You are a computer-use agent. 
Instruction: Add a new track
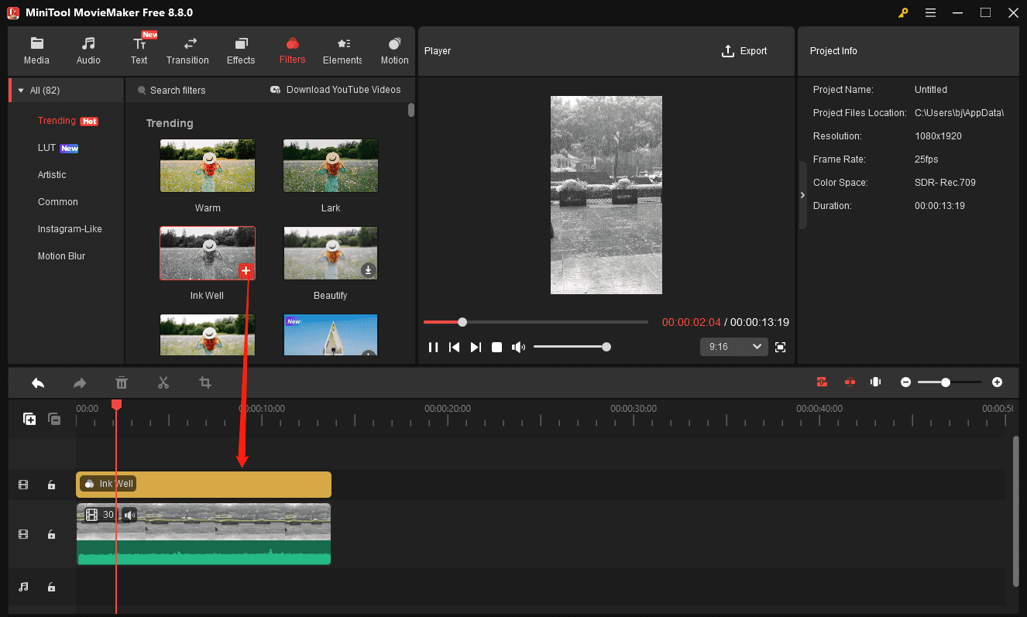(29, 419)
